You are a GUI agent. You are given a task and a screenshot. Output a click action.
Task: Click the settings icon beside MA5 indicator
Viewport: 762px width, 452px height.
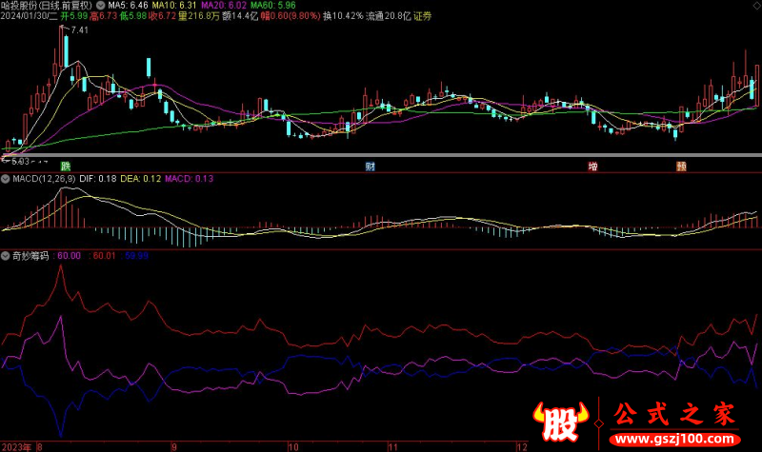[101, 5]
